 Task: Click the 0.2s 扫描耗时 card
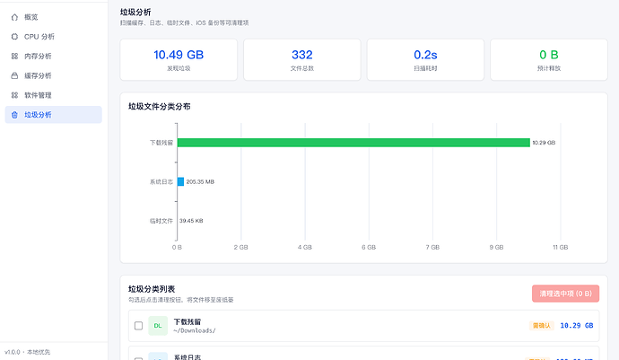coord(425,59)
